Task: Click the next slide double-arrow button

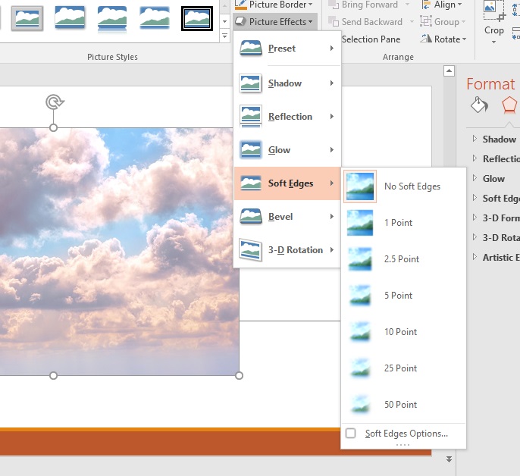Action: 449,459
